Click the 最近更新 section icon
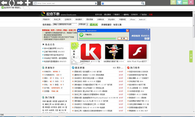 73,68
